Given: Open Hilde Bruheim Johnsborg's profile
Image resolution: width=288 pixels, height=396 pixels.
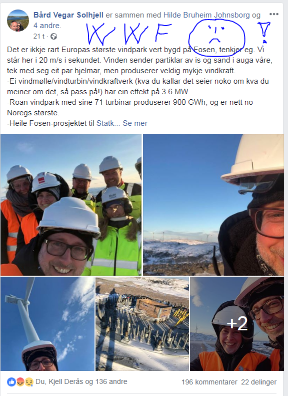Looking at the screenshot, I should [x=206, y=15].
